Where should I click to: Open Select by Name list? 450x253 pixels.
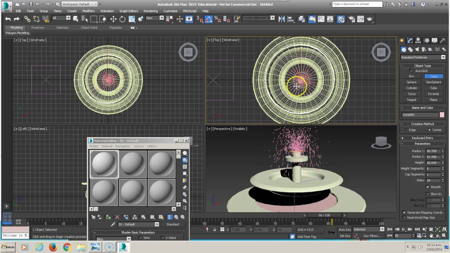(x=85, y=19)
